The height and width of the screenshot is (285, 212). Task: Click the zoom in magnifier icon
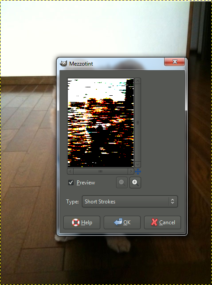click(135, 183)
